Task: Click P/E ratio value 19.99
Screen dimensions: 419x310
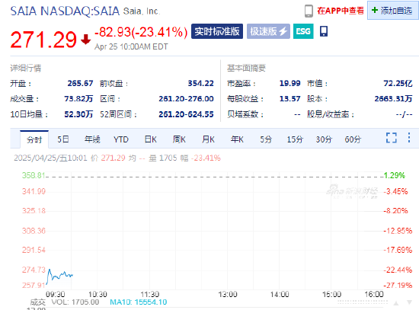Action: pyautogui.click(x=290, y=83)
